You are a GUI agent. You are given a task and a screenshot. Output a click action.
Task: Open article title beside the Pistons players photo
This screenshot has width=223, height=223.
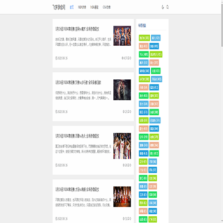[x=77, y=136]
